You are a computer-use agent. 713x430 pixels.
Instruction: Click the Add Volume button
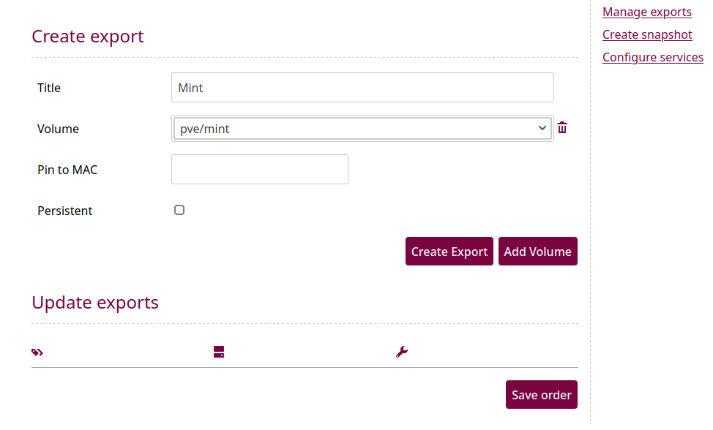pyautogui.click(x=537, y=251)
